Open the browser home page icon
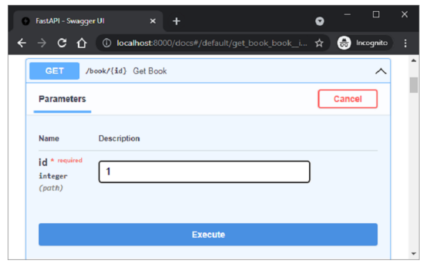This screenshot has height=267, width=430. 82,43
